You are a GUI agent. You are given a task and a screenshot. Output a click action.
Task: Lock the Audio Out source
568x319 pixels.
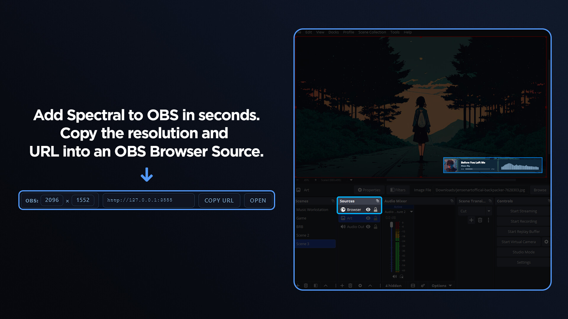(375, 227)
